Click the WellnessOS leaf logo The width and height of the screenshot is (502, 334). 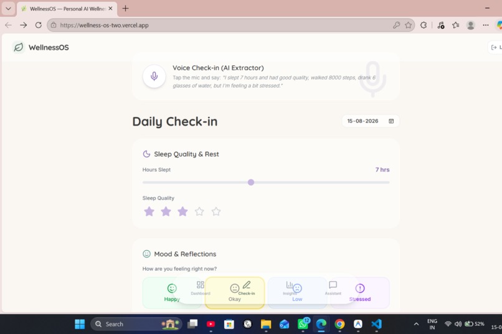[18, 47]
